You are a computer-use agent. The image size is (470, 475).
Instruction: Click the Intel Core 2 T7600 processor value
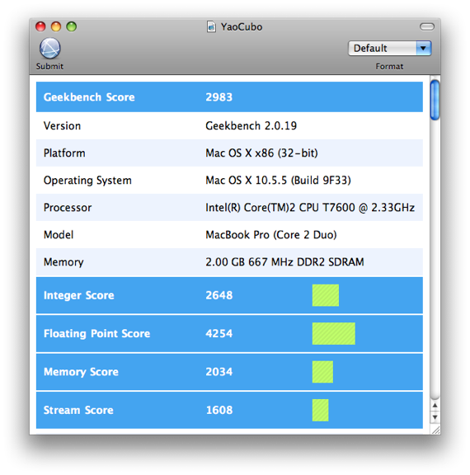310,208
